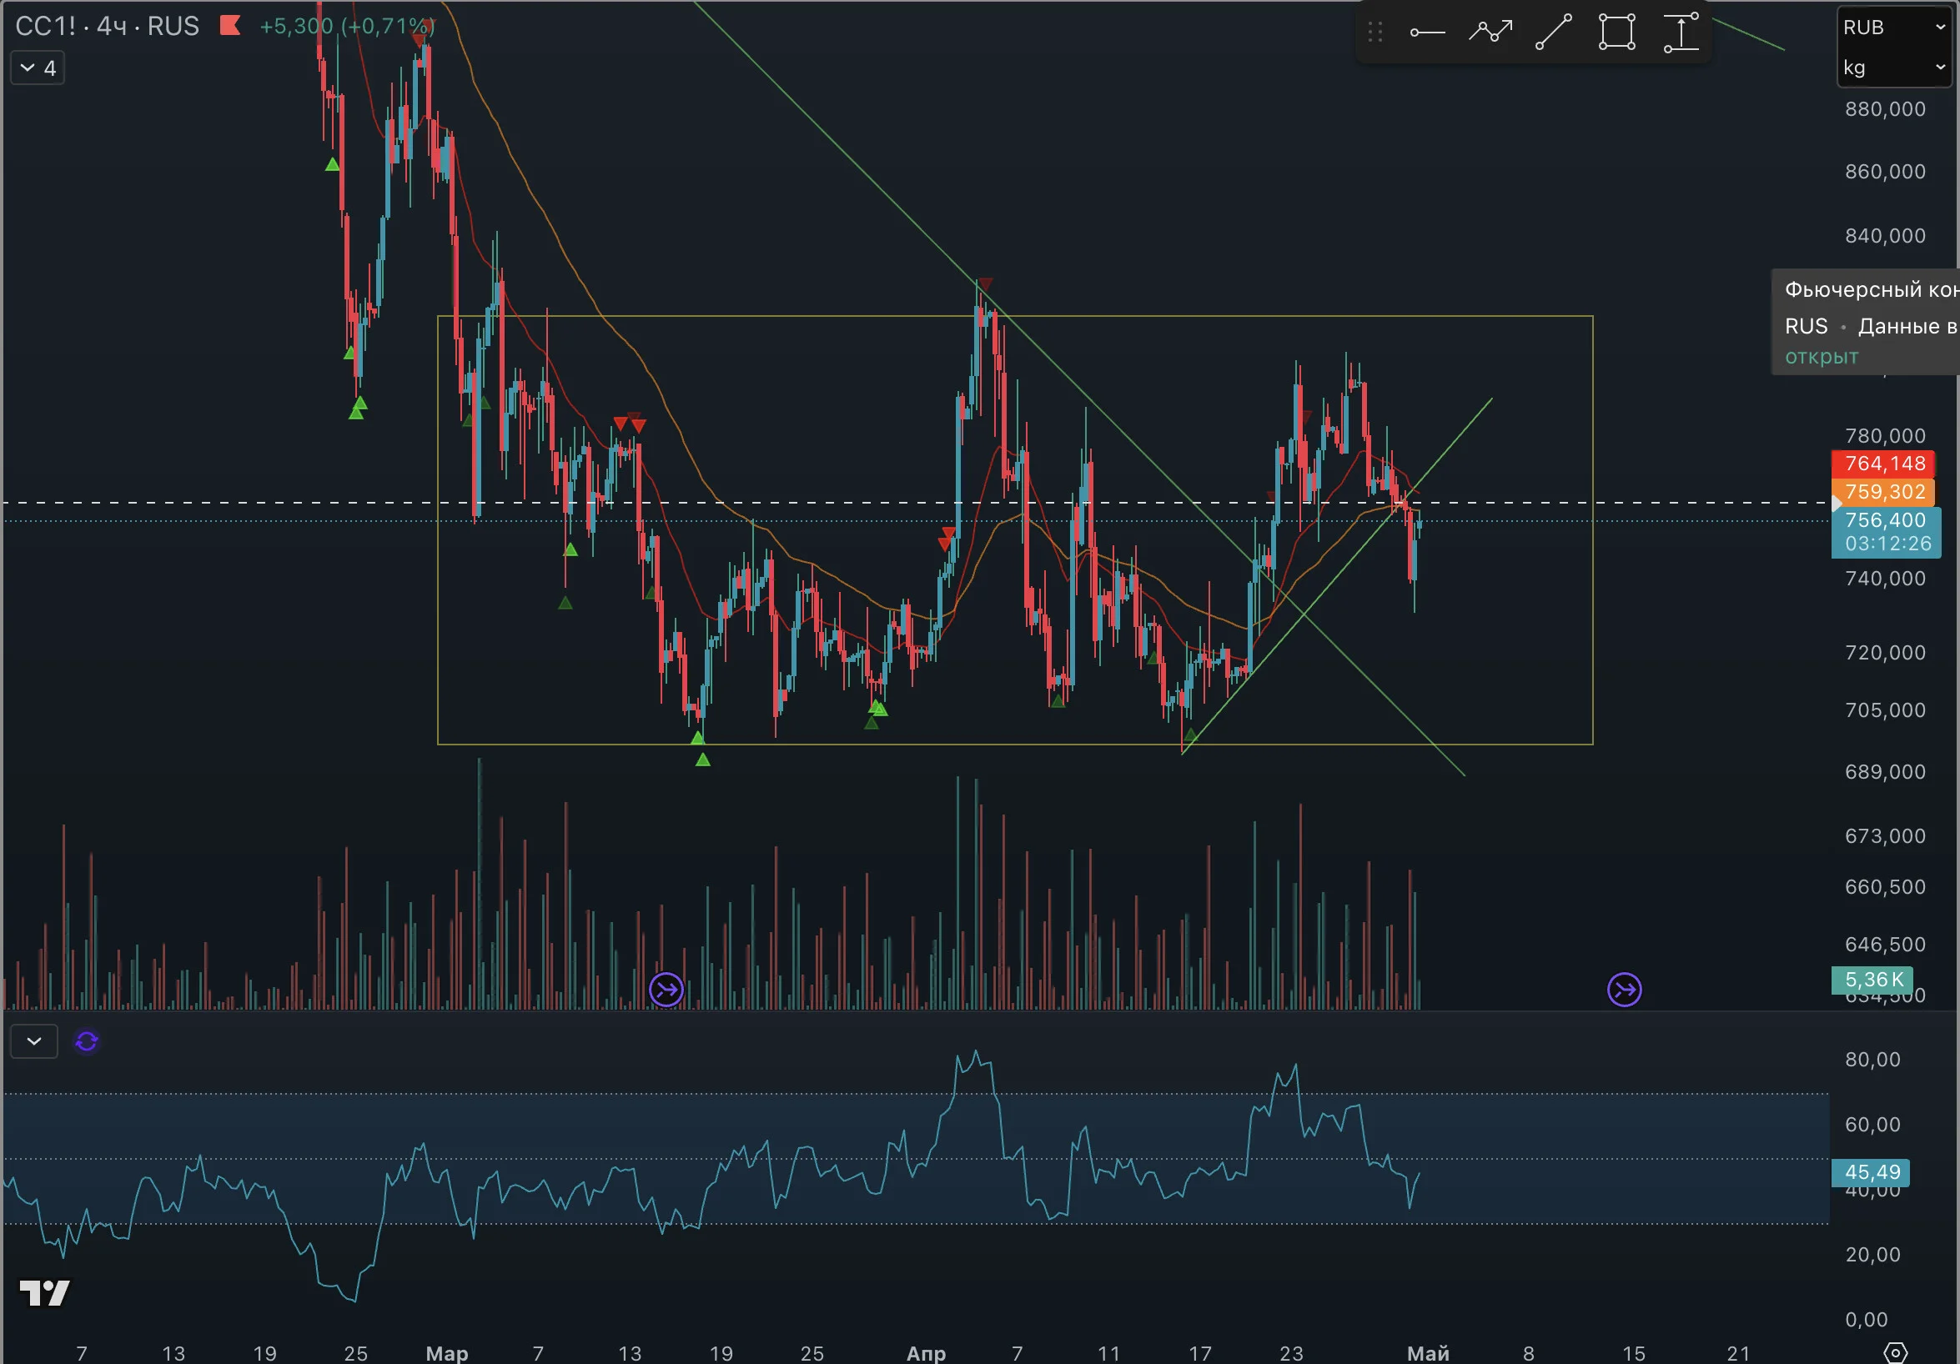Click the +5,300 (+0,71%) change value
This screenshot has width=1960, height=1364.
(348, 27)
